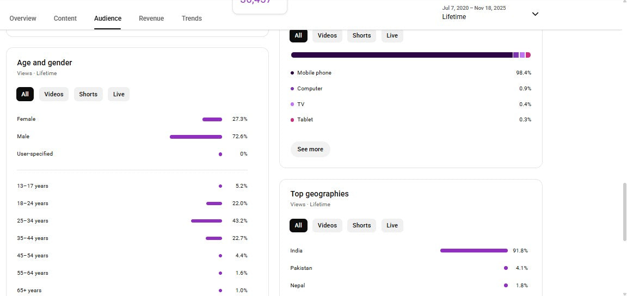Viewport: 627px width, 296px height.
Task: Select the Trends tab
Action: coord(192,18)
